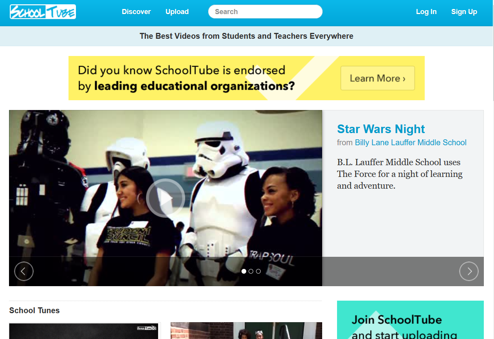This screenshot has height=339, width=494.
Task: Select the second carousel dot
Action: (x=251, y=271)
